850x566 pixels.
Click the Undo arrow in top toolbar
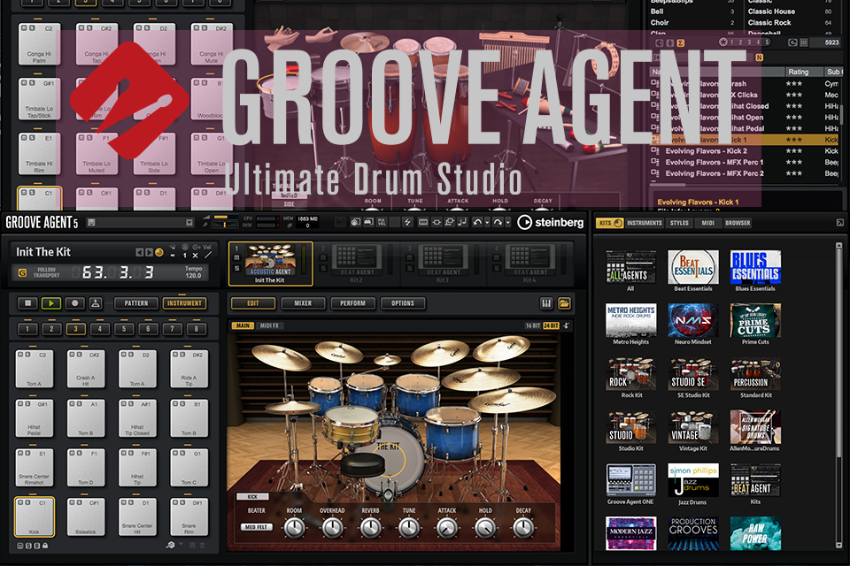(x=476, y=223)
